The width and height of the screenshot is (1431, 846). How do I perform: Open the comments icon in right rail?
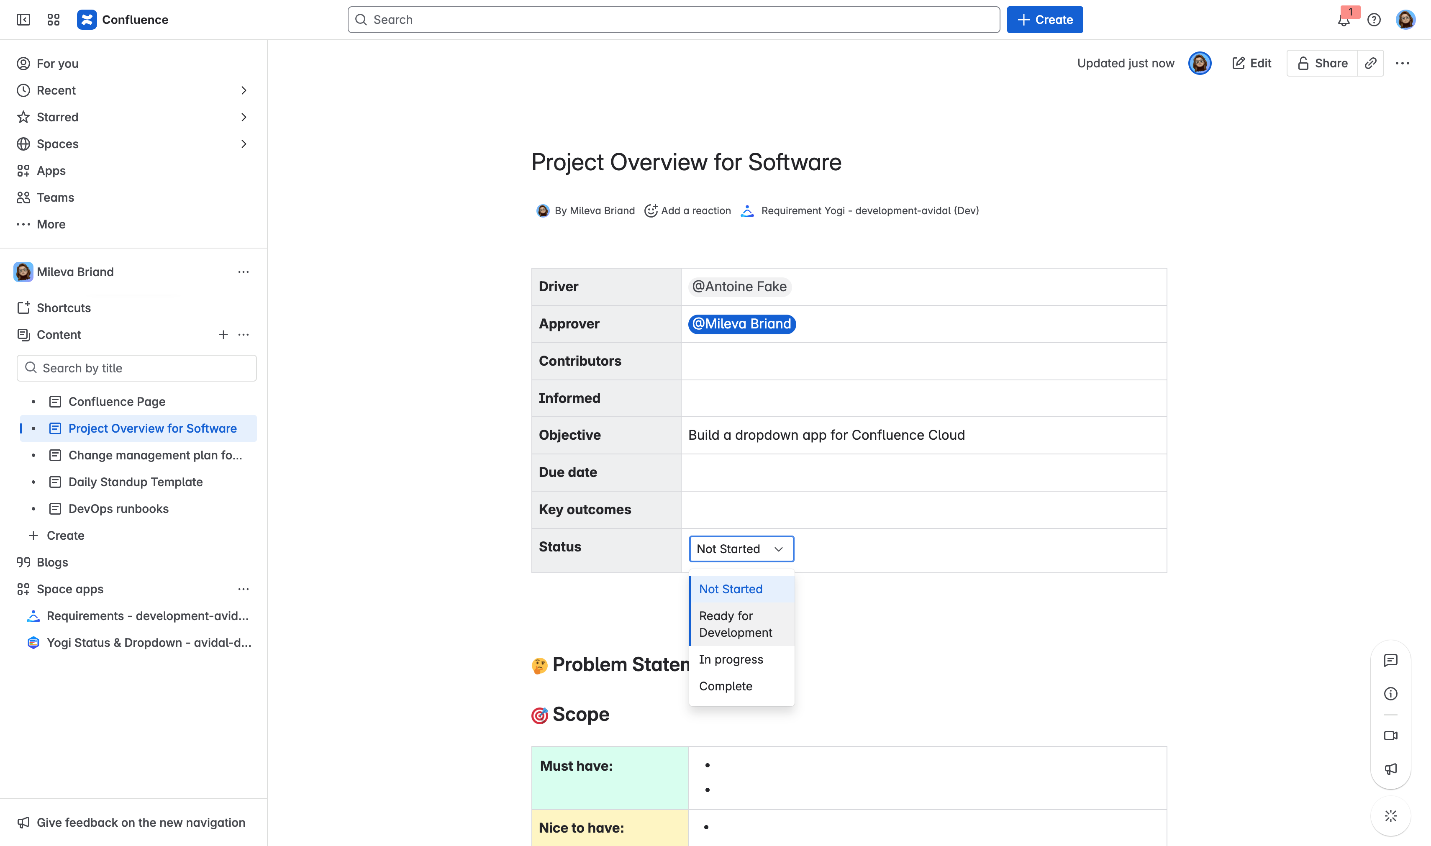[x=1391, y=661]
